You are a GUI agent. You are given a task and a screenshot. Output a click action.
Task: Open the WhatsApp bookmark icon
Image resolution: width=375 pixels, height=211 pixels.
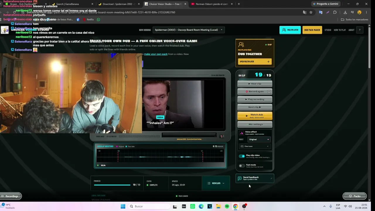point(98,20)
